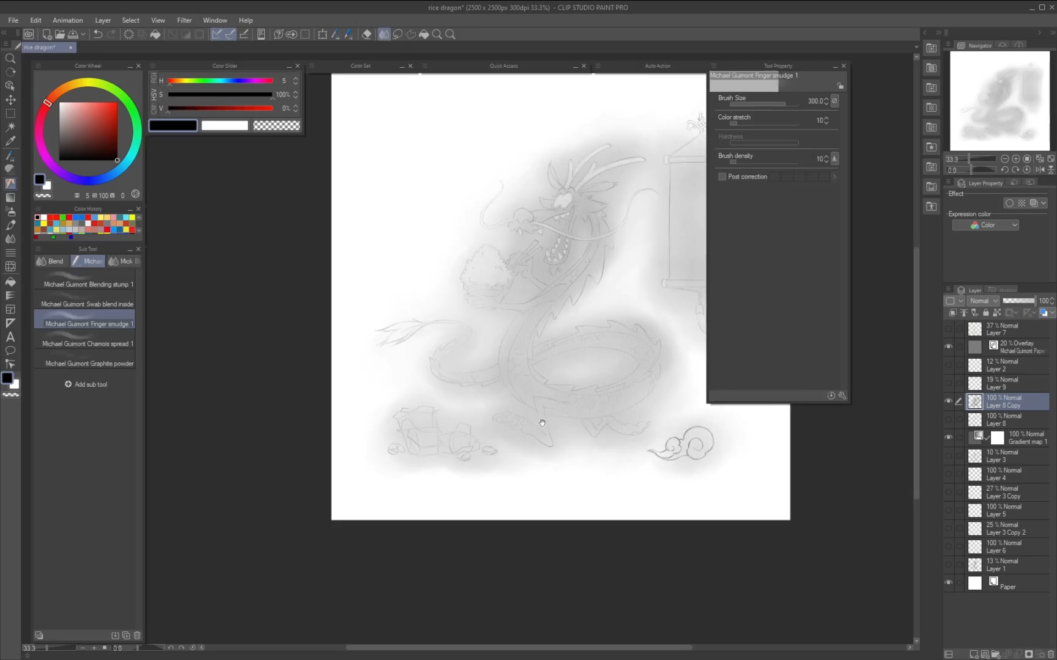Increase Brush Size stepper value
Viewport: 1057px width, 660px height.
coord(826,99)
